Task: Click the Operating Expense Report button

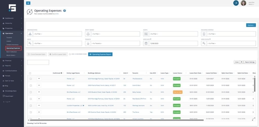Action: (x=100, y=54)
